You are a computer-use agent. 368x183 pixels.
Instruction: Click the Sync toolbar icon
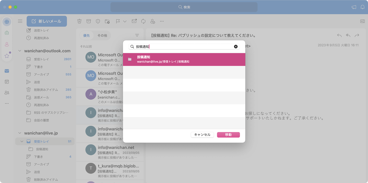tap(143, 21)
